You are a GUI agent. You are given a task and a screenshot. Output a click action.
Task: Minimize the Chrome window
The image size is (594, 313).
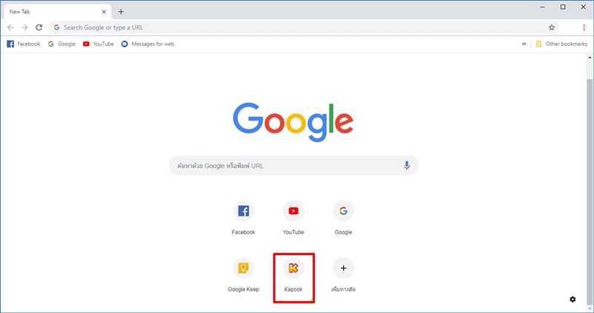[543, 7]
